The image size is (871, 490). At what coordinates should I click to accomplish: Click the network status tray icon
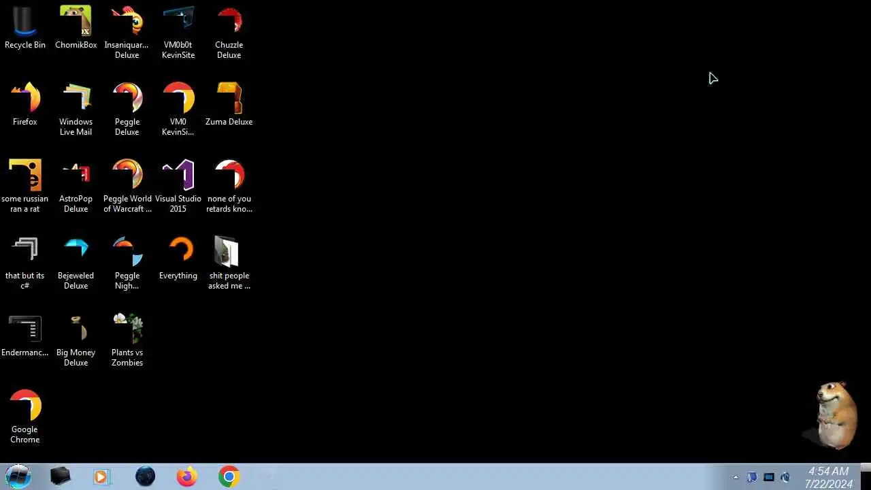click(769, 477)
